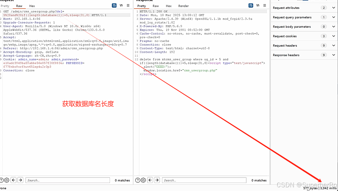Viewport: 338px width, 191px height.
Task: Click the Host header line in request
Action: [x=21, y=19]
